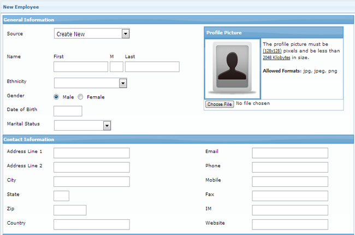The height and width of the screenshot is (235, 355).
Task: Click the 2048 Kilobytes size link
Action: 276,57
